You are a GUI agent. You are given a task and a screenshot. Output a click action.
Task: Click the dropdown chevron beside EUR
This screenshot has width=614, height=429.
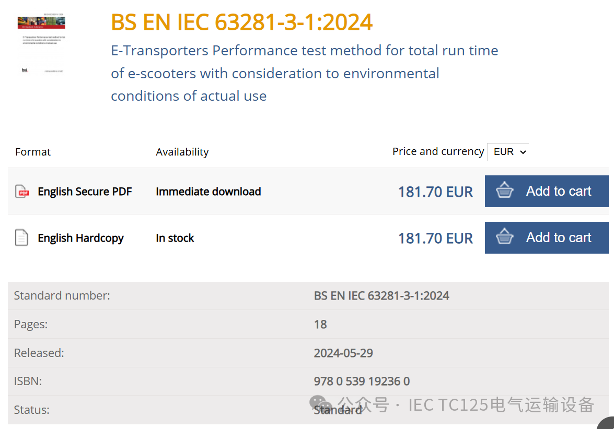(x=523, y=152)
